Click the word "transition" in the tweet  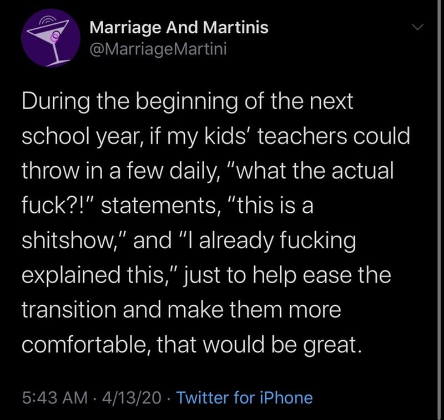[x=69, y=310]
